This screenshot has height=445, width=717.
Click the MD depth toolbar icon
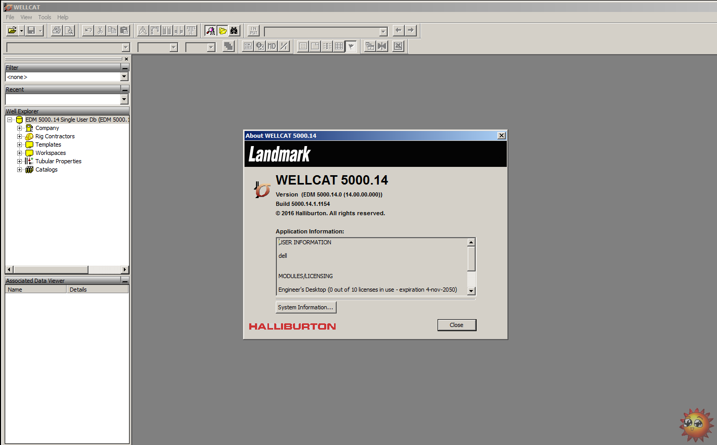point(272,46)
